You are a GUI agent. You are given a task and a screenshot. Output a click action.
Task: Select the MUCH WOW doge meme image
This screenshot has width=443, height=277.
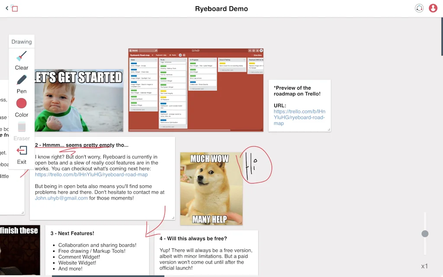[211, 189]
